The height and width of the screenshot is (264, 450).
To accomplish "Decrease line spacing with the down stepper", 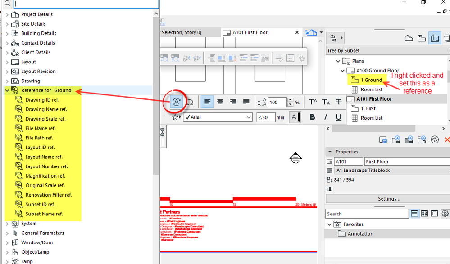I will pos(290,105).
